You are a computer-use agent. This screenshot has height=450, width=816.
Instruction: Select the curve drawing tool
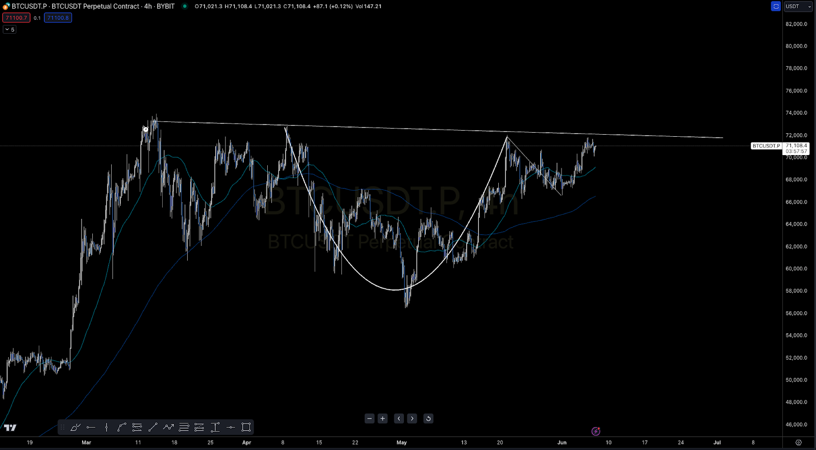(x=121, y=427)
